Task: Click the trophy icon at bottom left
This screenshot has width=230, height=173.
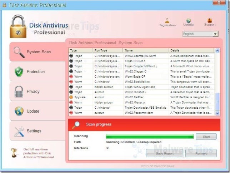Action: pos(14,153)
